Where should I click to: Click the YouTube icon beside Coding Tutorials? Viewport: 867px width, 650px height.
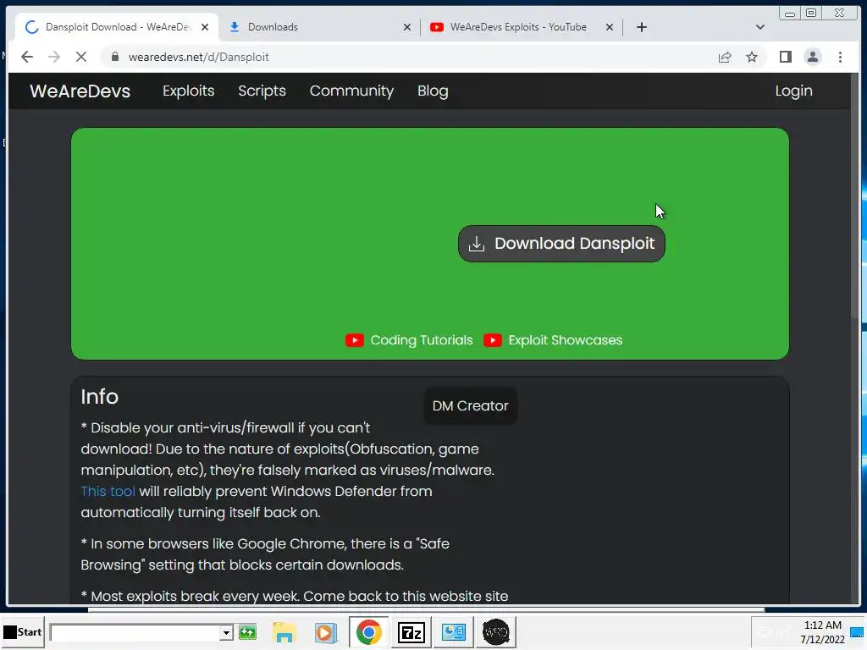pos(355,340)
